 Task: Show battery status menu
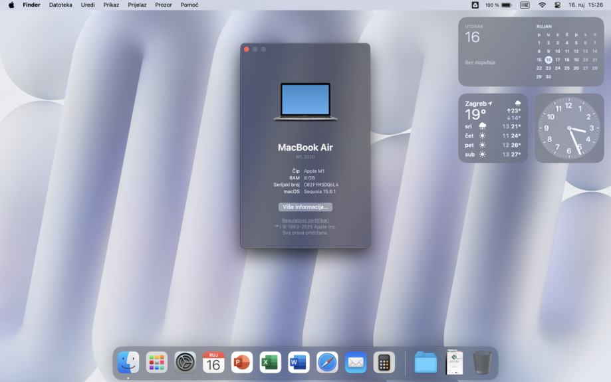(x=506, y=5)
